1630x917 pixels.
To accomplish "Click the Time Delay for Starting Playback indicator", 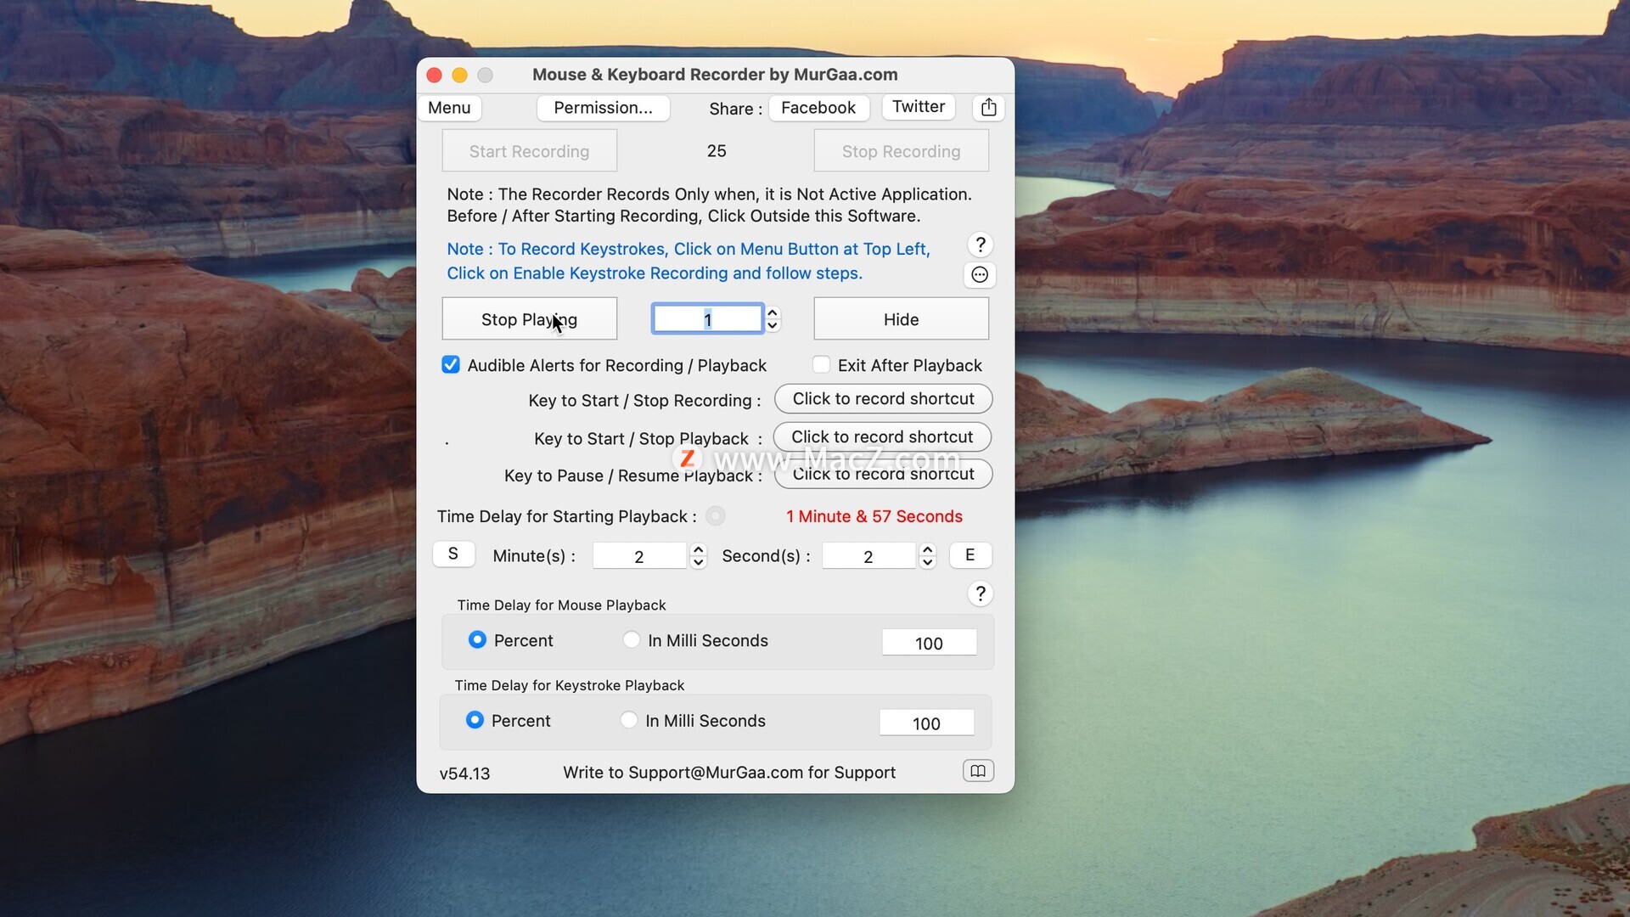I will pyautogui.click(x=716, y=516).
